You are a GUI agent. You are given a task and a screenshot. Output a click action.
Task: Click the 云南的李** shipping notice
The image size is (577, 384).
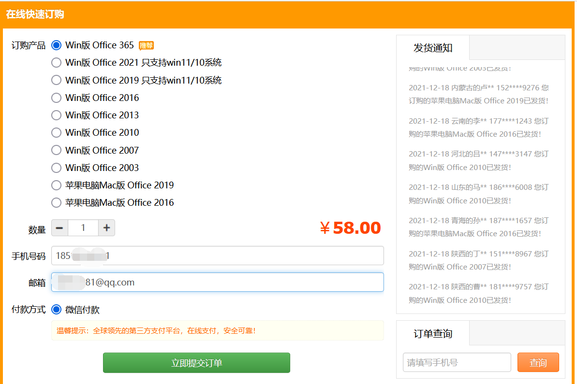pos(479,128)
